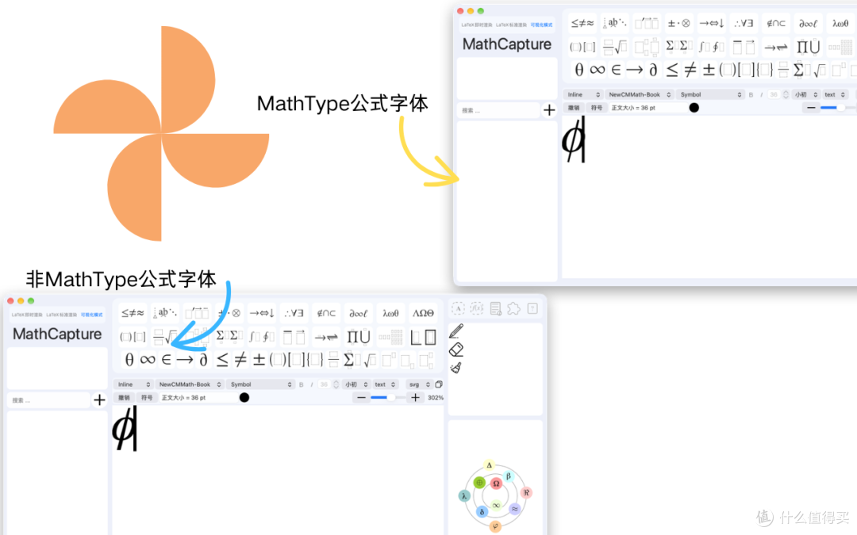Screen dimensions: 857x535
Task: Open logic symbols ∴∀∃ palette in lower window
Action: (294, 313)
